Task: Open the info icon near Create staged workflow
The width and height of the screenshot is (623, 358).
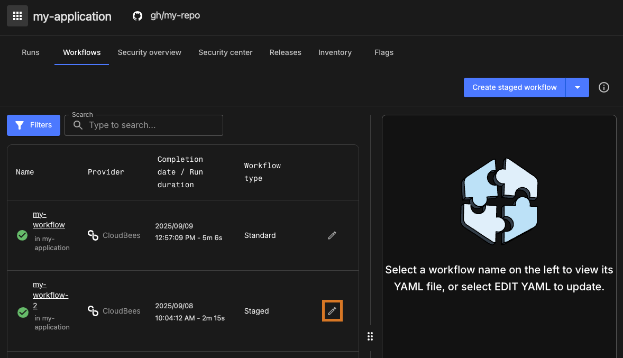Action: point(603,87)
